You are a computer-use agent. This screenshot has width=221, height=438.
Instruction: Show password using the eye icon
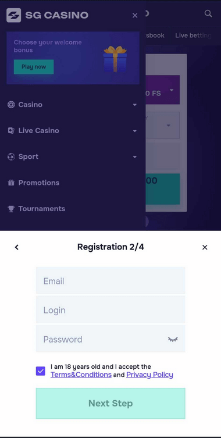[173, 339]
